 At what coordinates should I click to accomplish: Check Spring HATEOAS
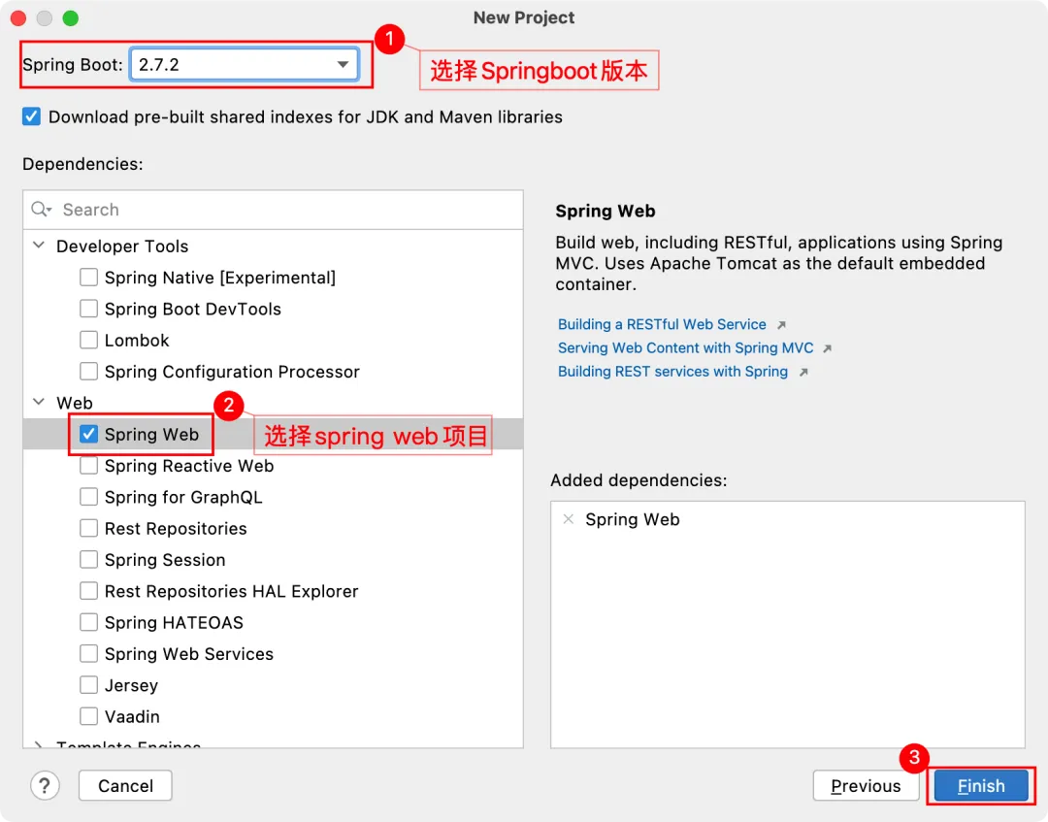tap(89, 622)
